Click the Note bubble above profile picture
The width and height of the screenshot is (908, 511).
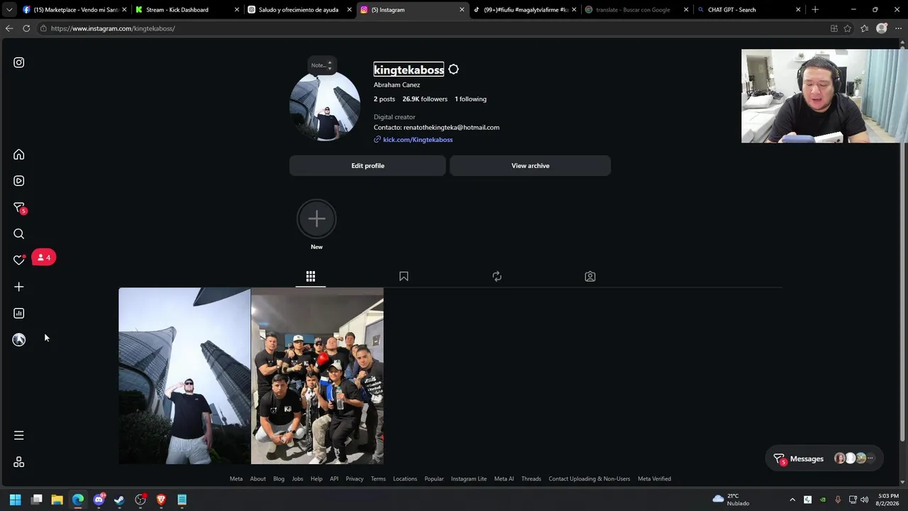click(x=321, y=65)
